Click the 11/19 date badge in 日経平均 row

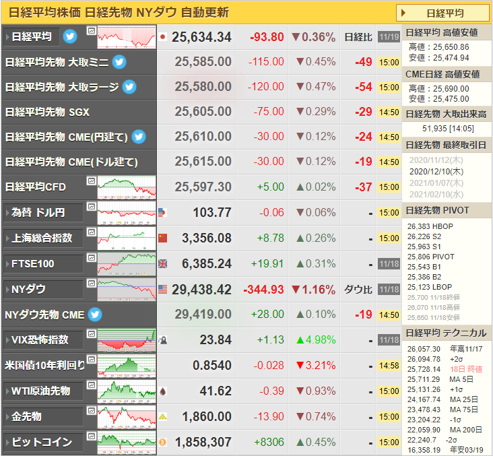point(389,37)
